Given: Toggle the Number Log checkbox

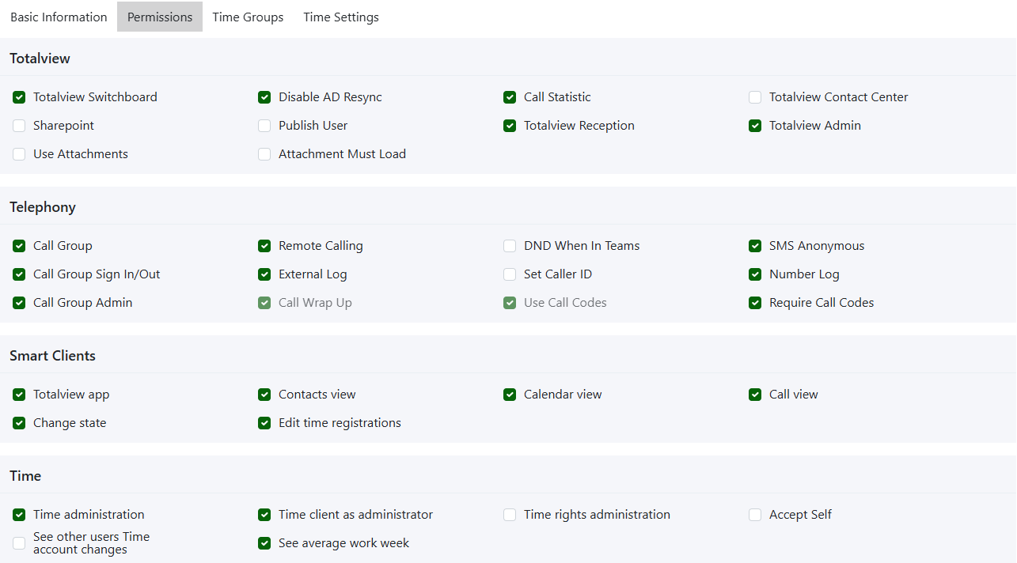Looking at the screenshot, I should tap(755, 274).
